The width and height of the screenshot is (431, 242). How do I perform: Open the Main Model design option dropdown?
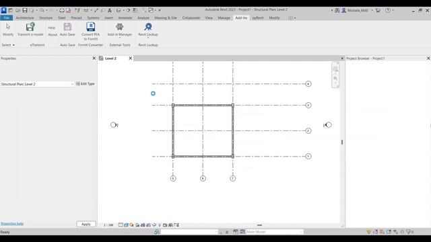(x=275, y=232)
